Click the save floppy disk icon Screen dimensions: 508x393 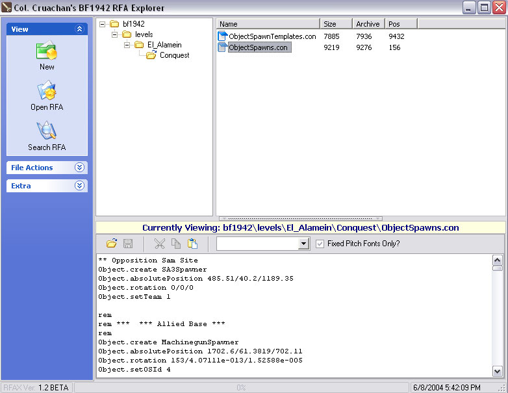tap(128, 244)
